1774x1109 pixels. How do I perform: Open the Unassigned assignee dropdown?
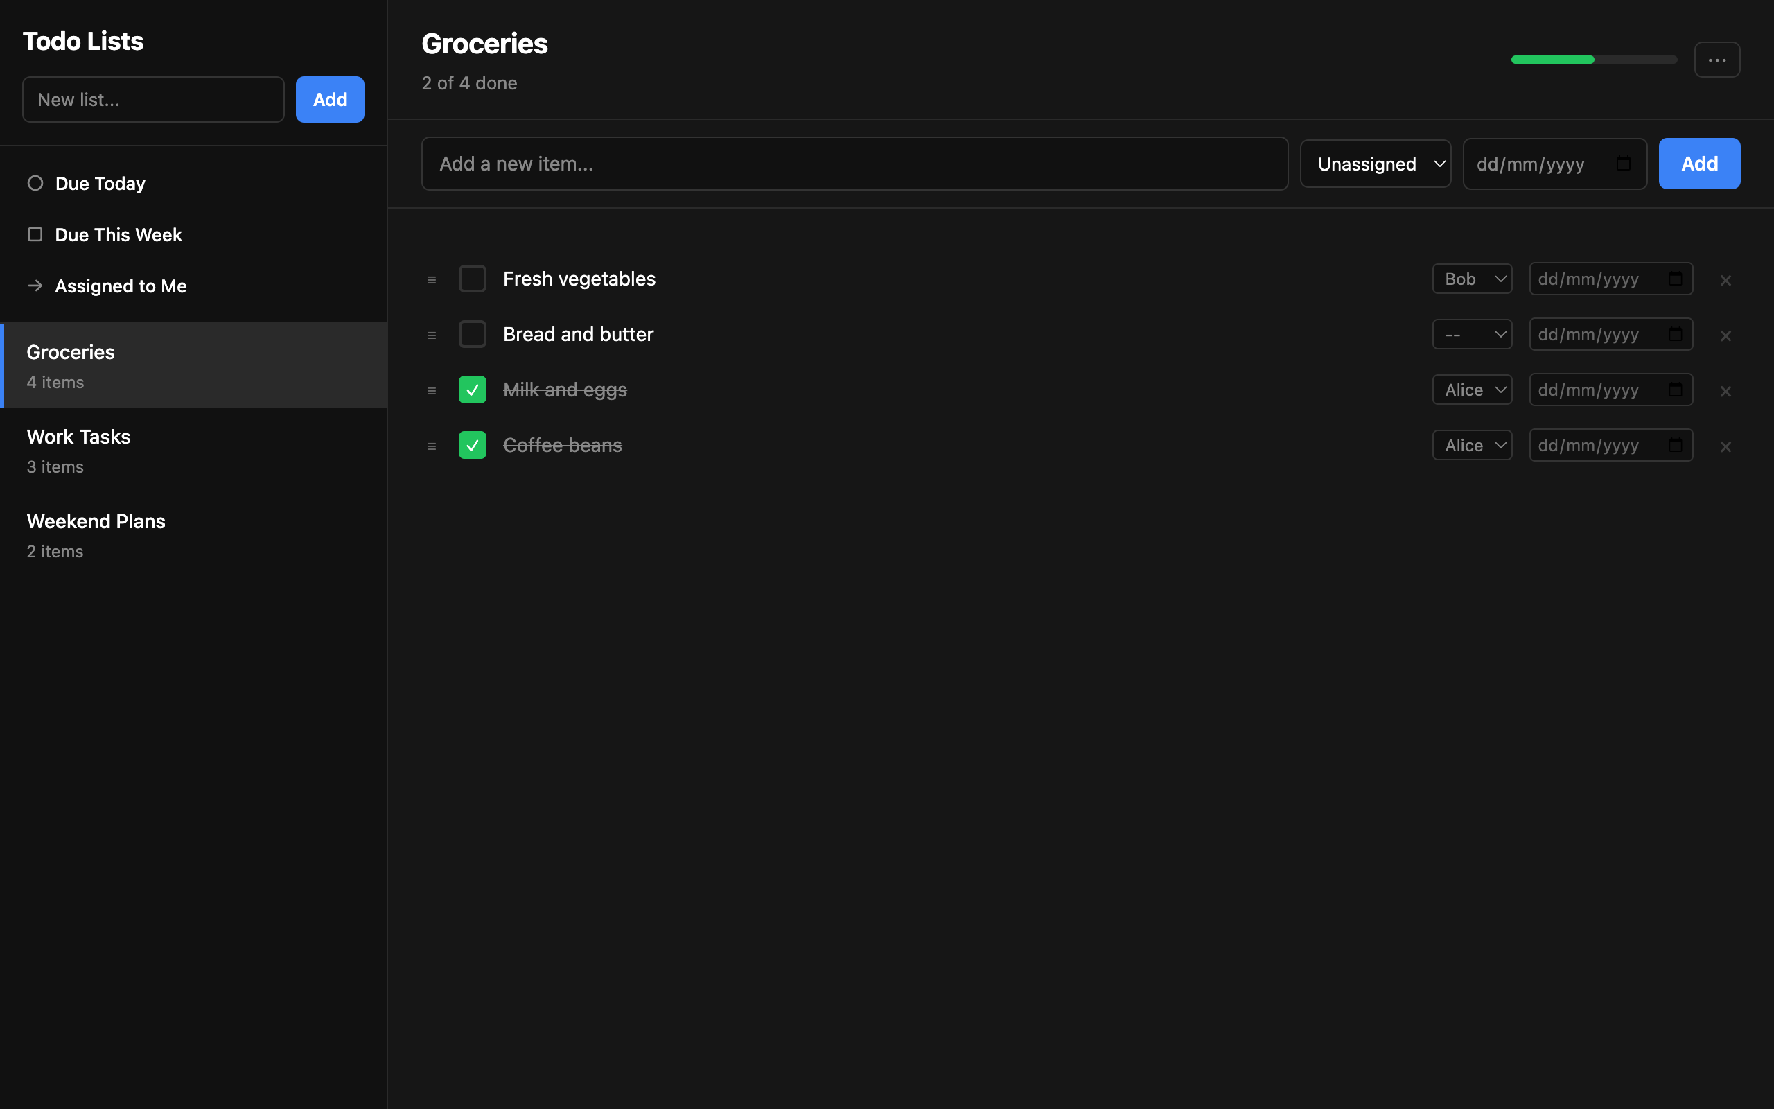click(x=1376, y=163)
